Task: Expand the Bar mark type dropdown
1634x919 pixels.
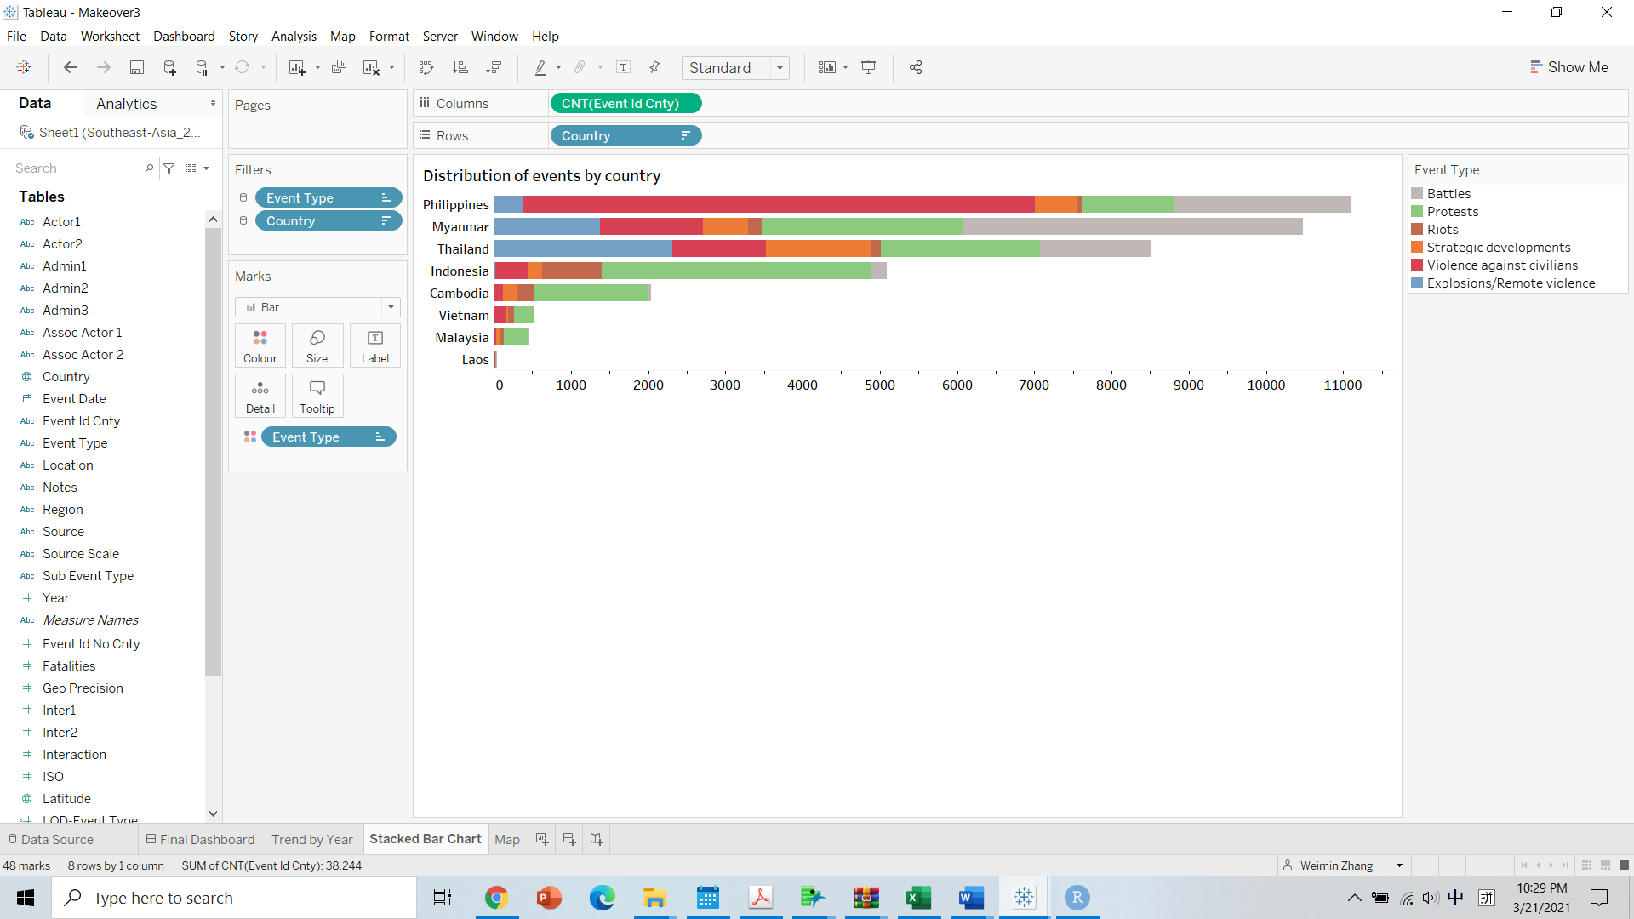Action: [391, 307]
